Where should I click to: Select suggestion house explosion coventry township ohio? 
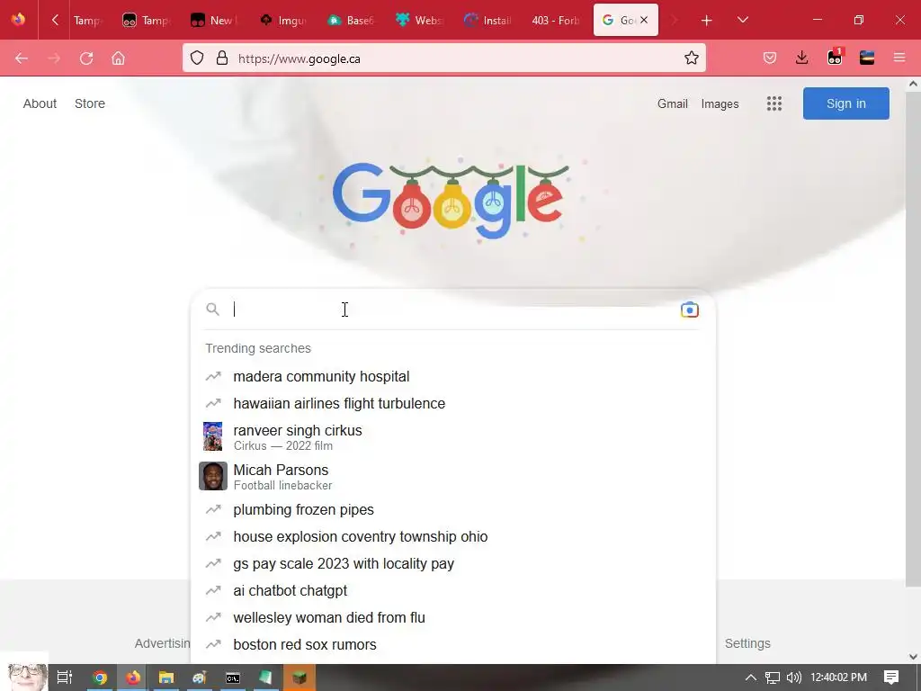click(x=453, y=536)
